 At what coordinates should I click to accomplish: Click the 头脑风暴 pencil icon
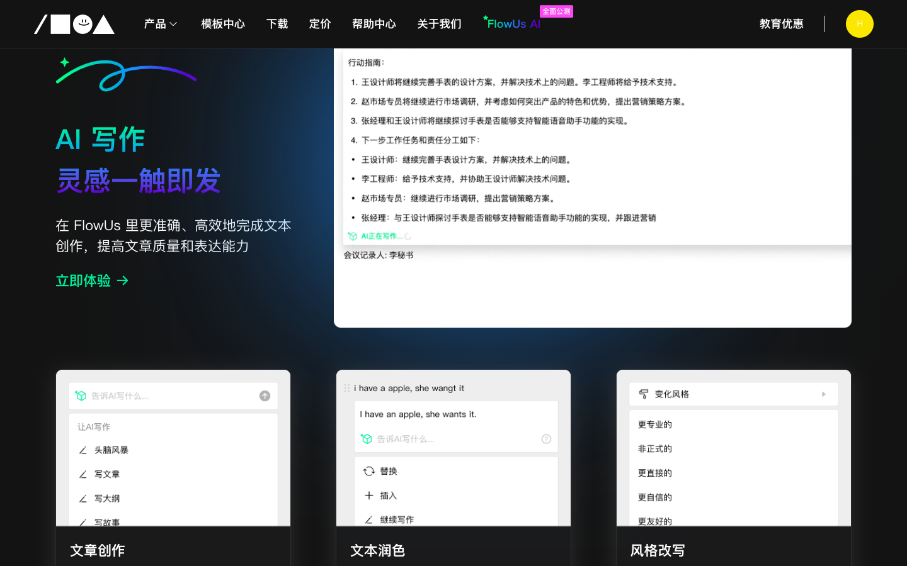tap(83, 450)
